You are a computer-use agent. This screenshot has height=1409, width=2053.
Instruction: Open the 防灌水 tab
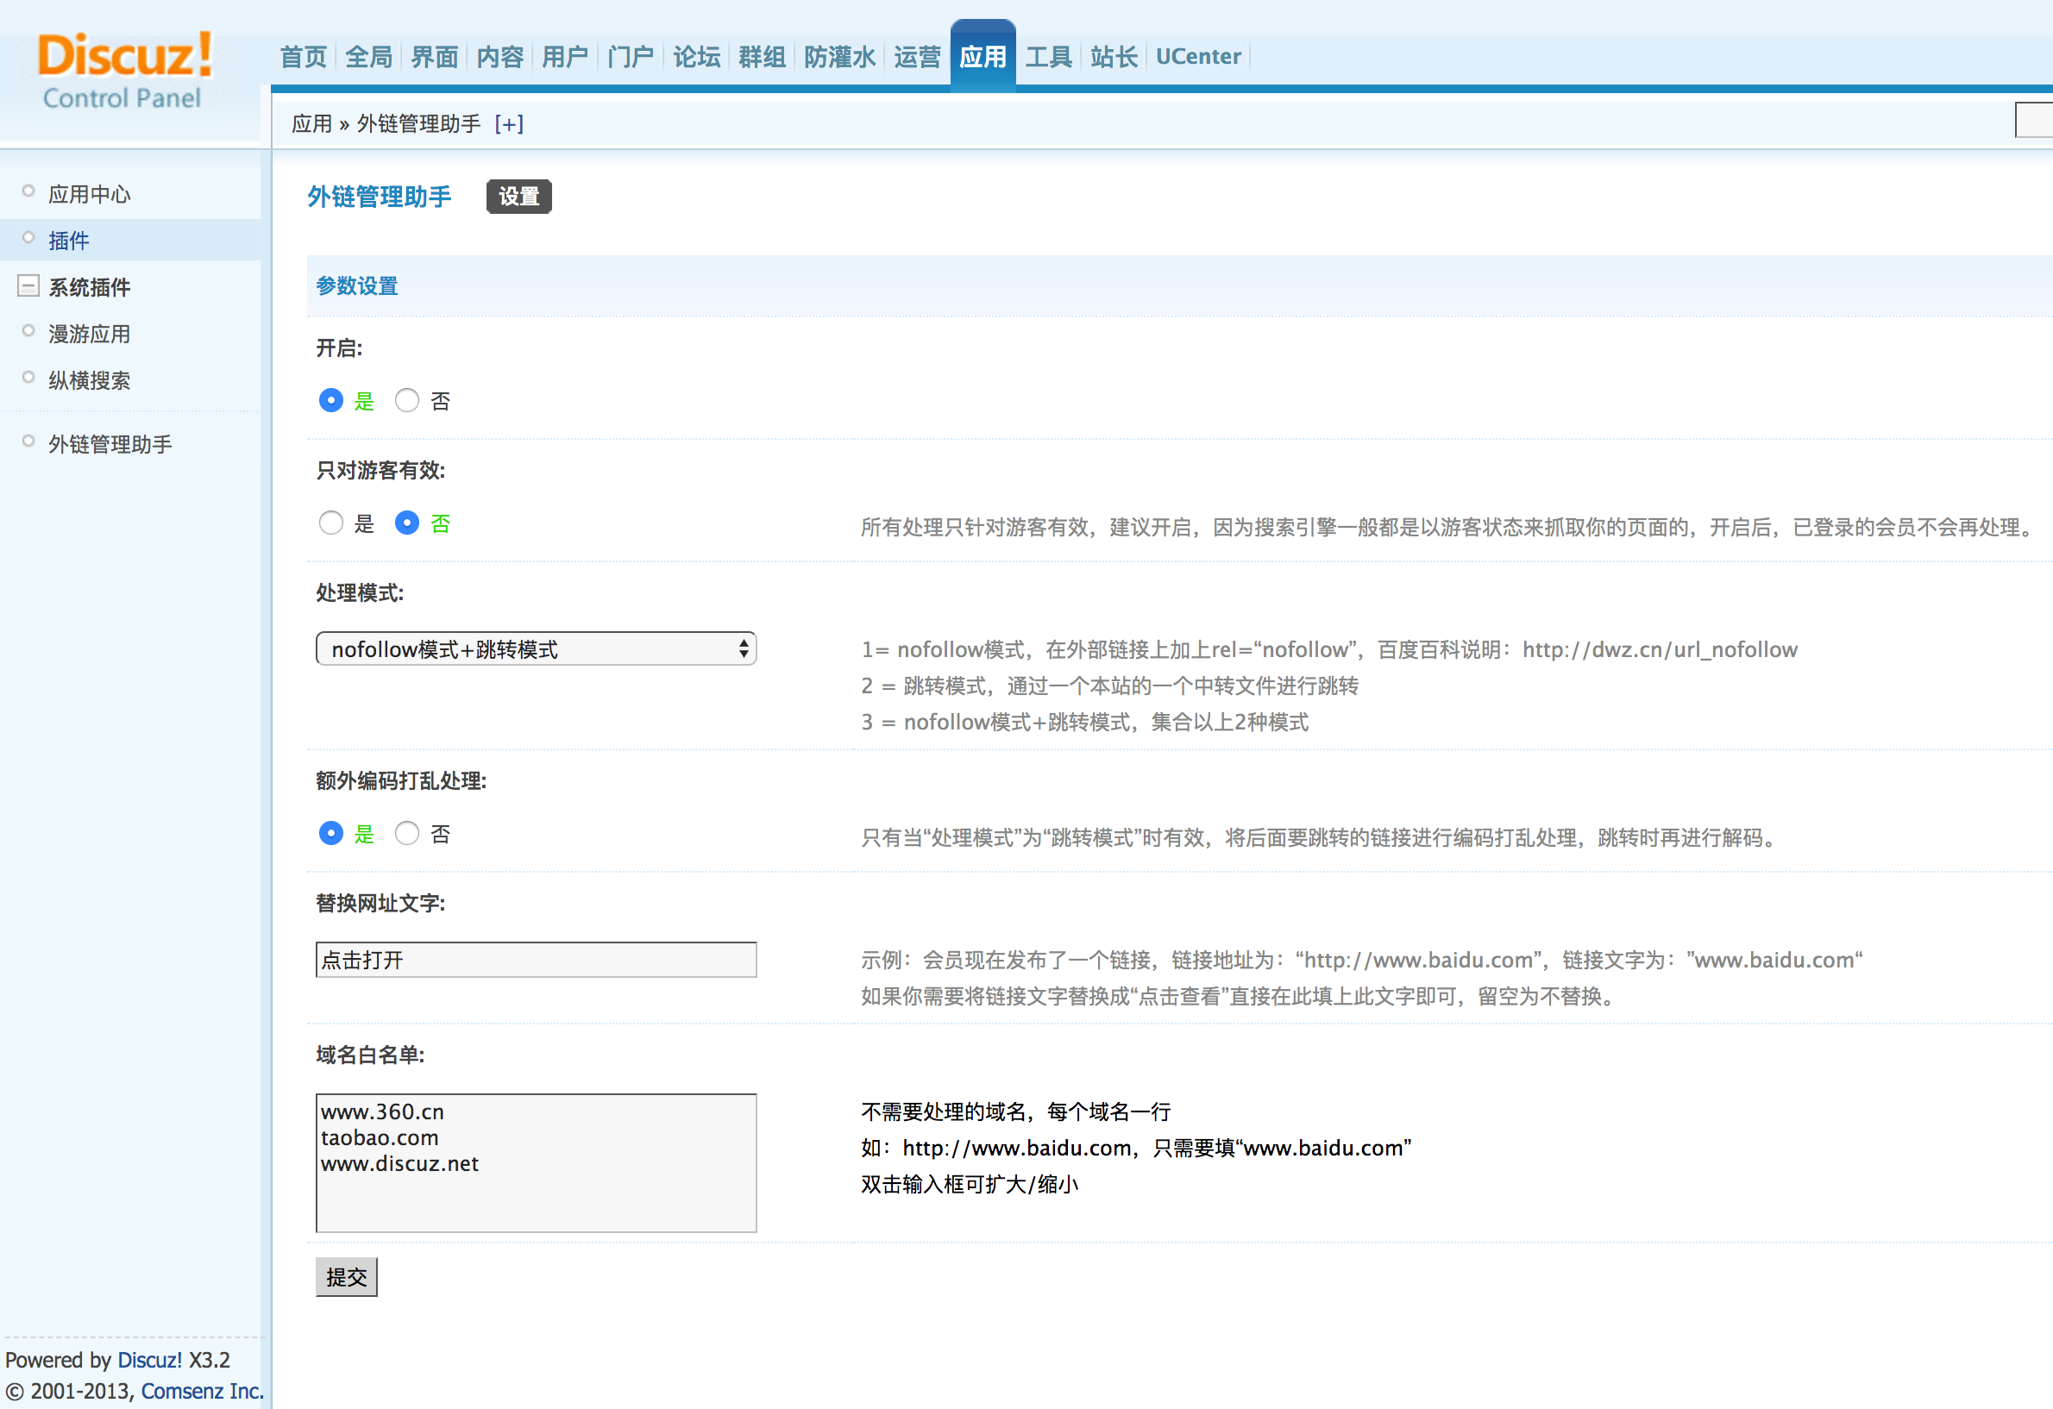tap(839, 58)
